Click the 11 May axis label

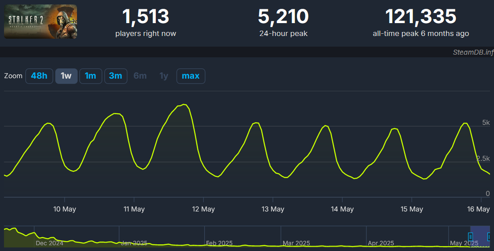tap(134, 209)
